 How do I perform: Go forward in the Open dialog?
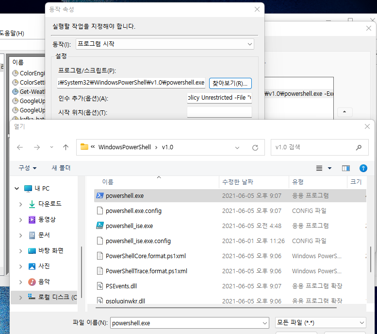pyautogui.click(x=37, y=147)
